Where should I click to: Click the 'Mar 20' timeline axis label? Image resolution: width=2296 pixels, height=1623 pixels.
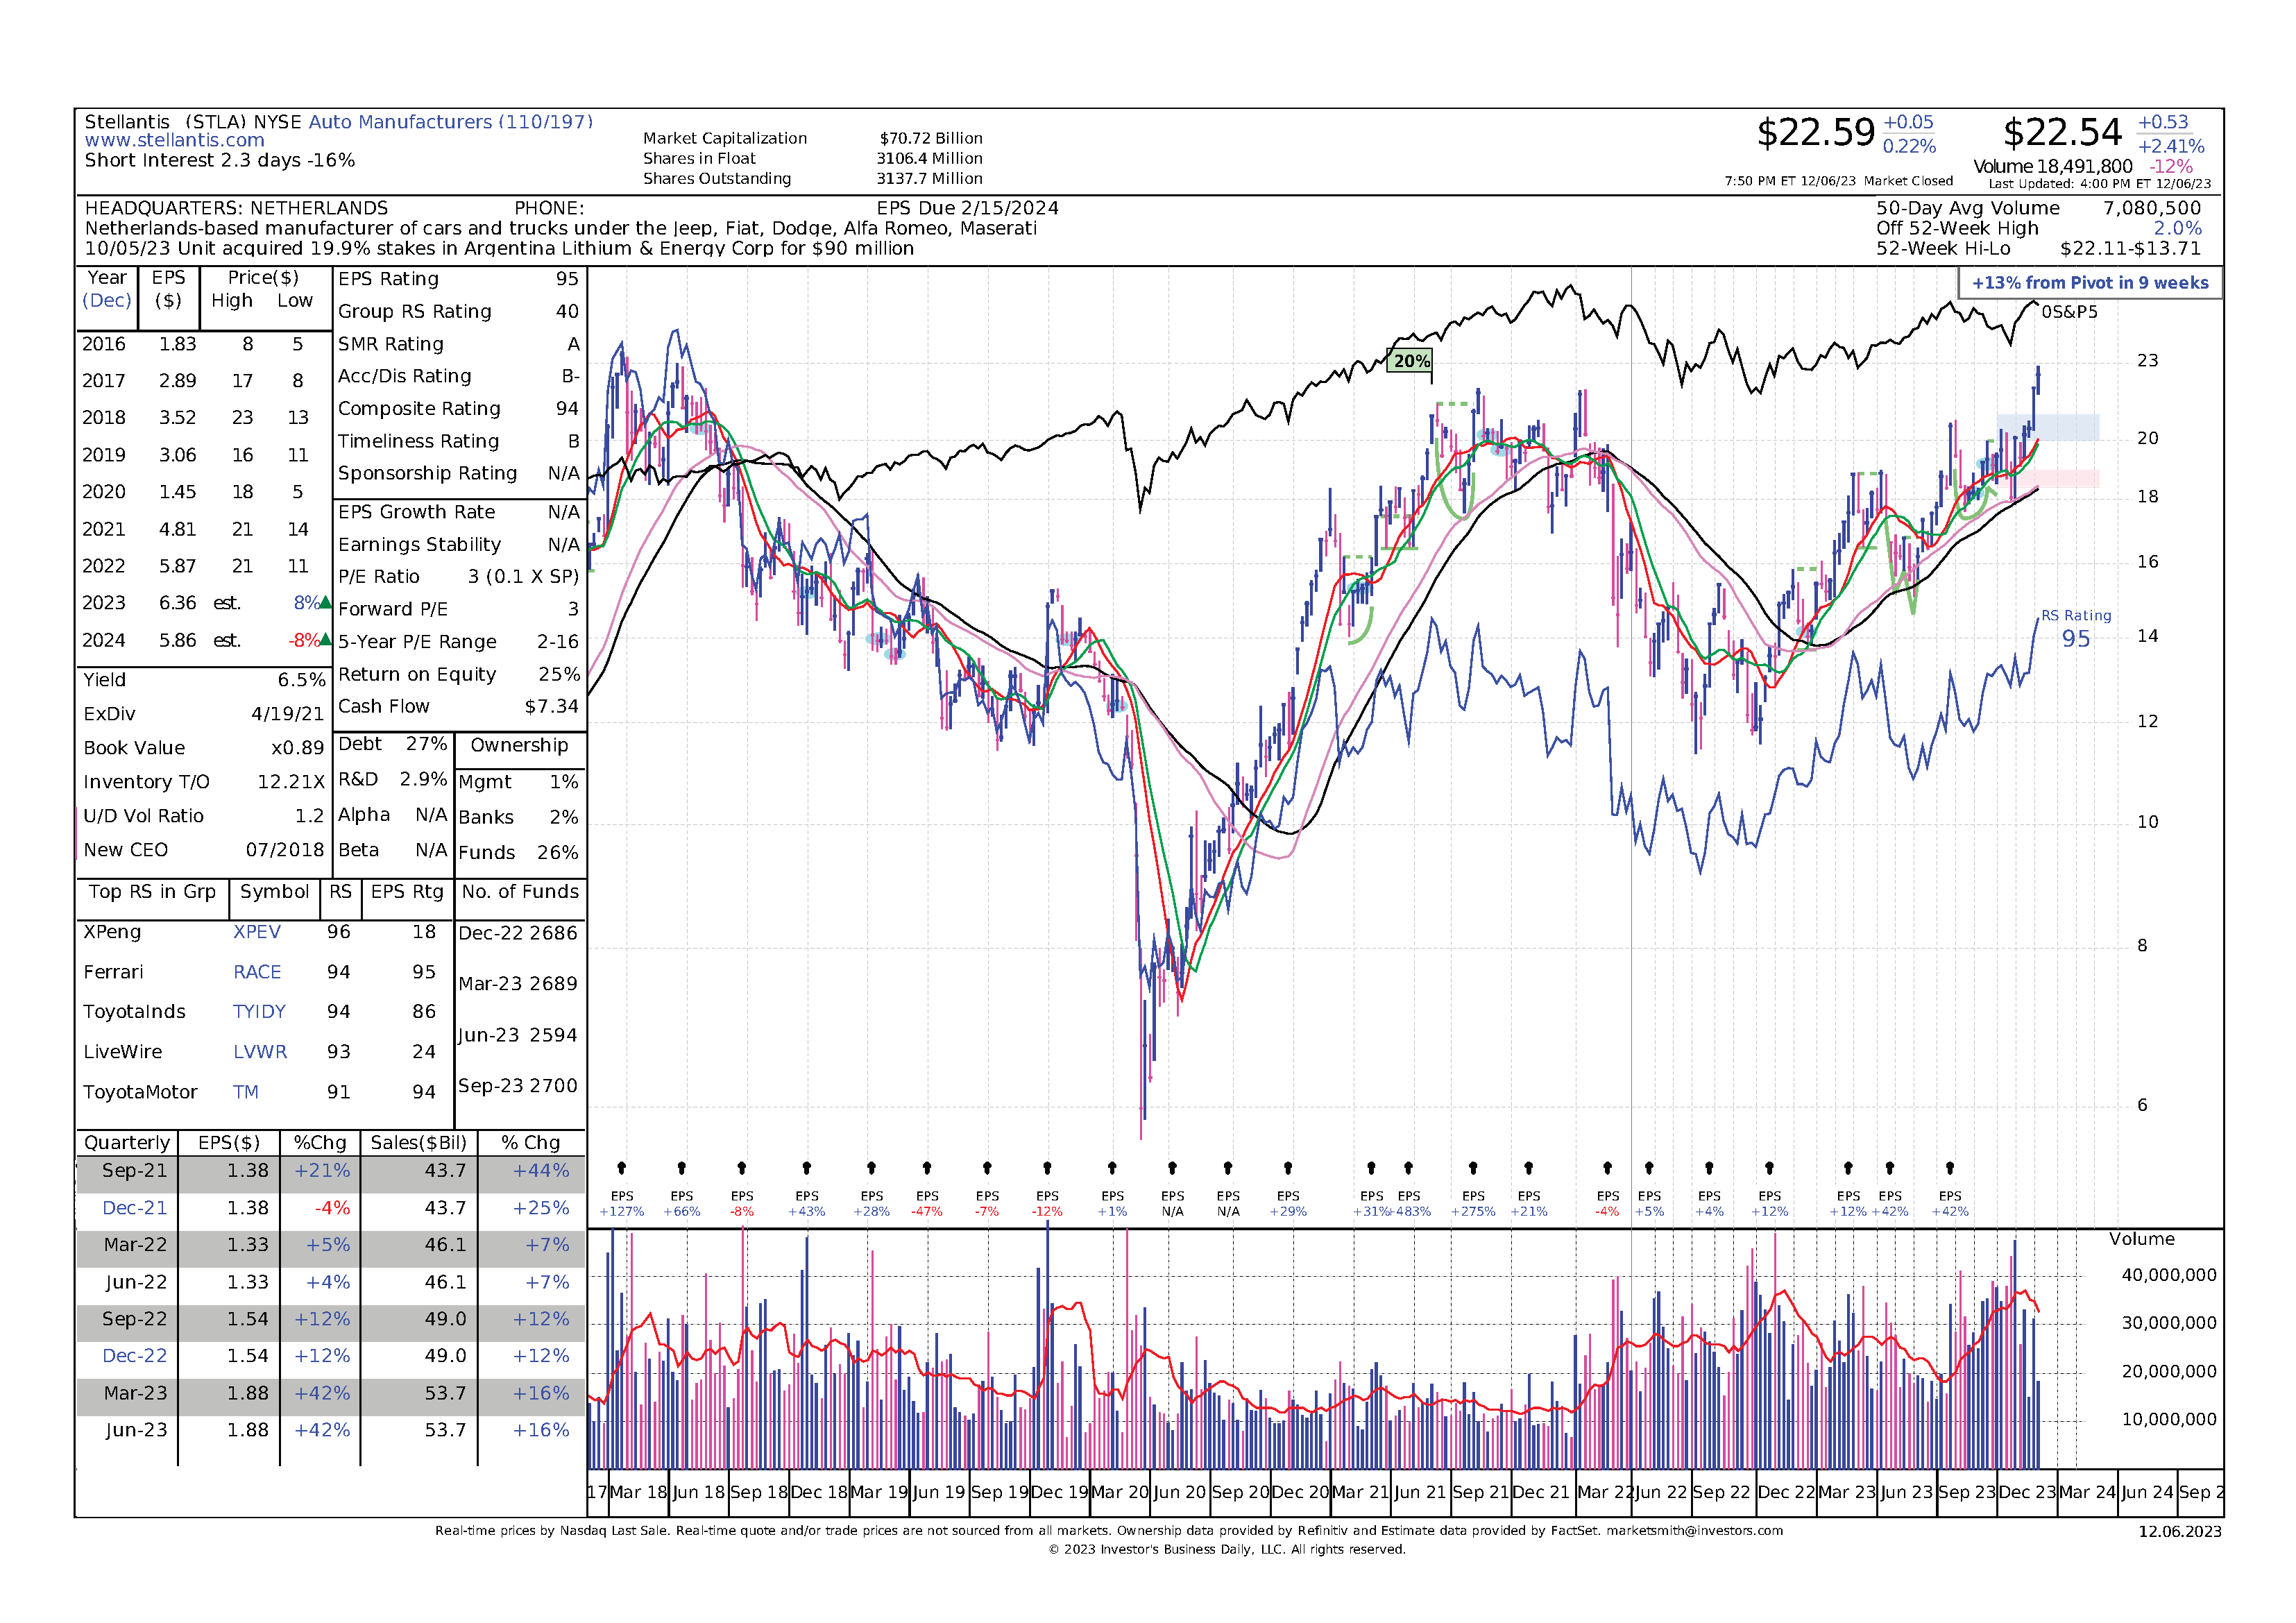coord(1120,1492)
